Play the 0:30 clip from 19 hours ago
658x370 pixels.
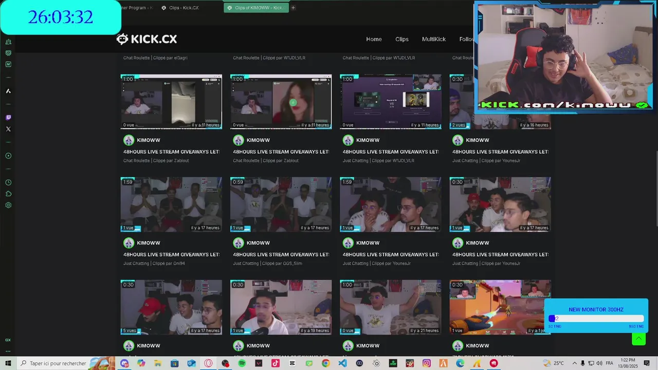[x=281, y=307]
